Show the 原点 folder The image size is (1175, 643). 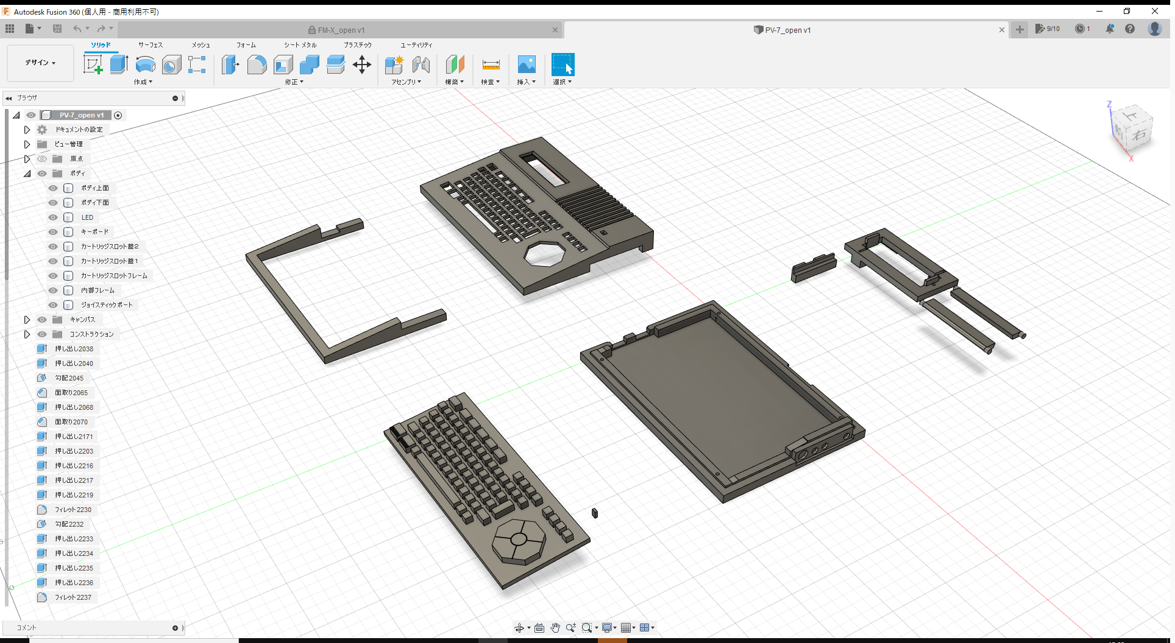coord(41,158)
